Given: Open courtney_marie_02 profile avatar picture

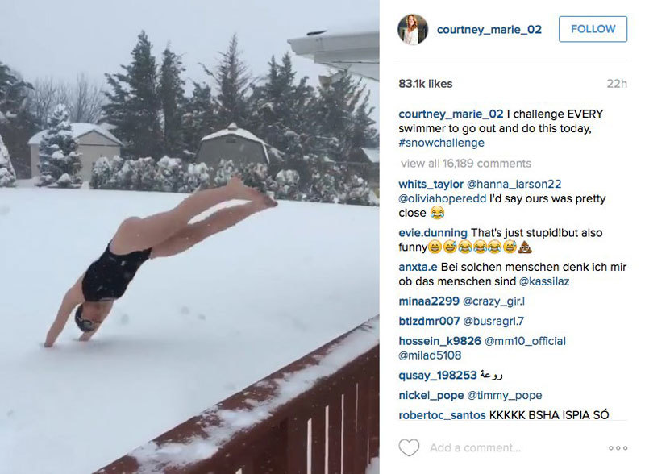Looking at the screenshot, I should (x=413, y=29).
